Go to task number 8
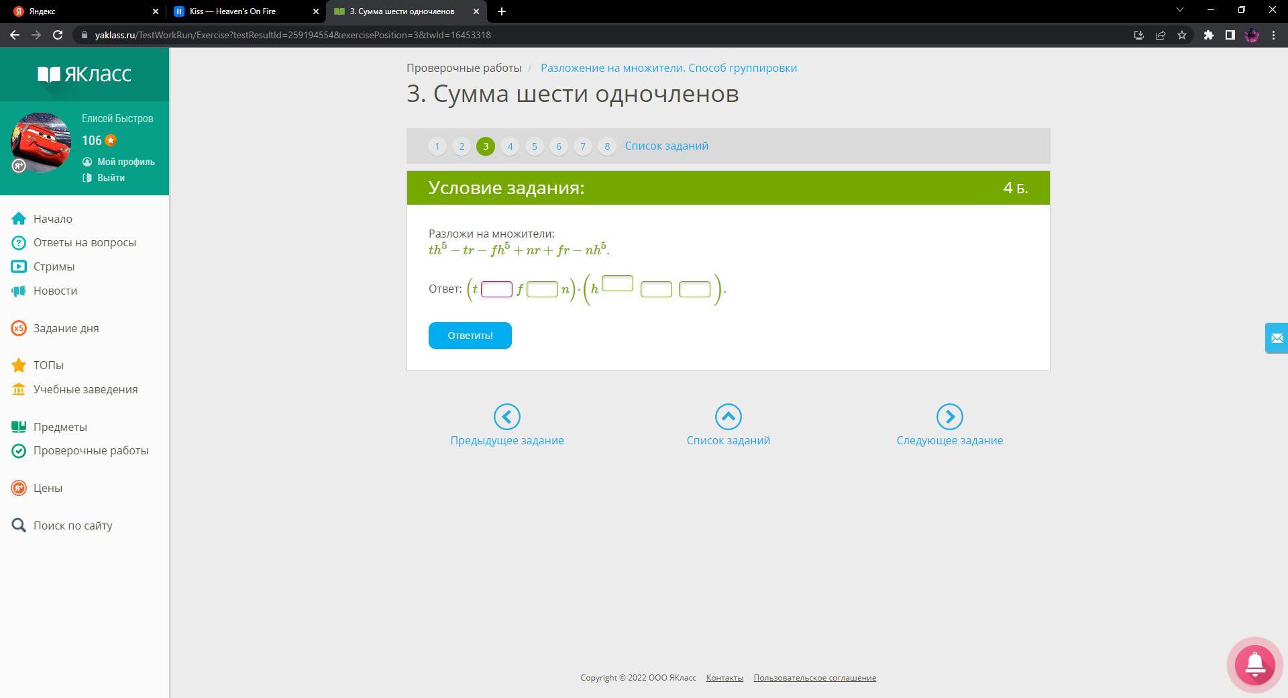The width and height of the screenshot is (1288, 698). click(607, 146)
